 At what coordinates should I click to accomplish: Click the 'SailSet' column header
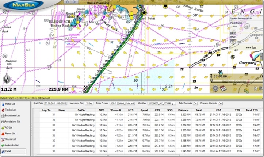tap(81, 110)
